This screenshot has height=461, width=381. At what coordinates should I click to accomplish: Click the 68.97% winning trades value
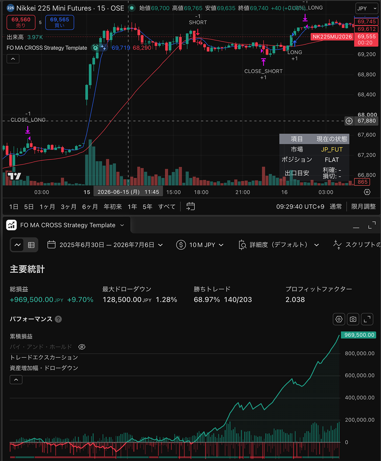click(x=207, y=300)
